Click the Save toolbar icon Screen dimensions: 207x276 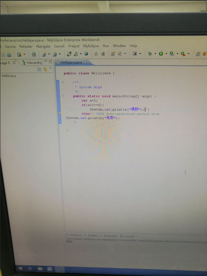click(x=3, y=55)
